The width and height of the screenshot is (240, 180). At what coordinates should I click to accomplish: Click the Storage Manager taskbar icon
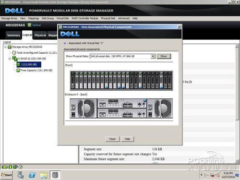click(55, 175)
